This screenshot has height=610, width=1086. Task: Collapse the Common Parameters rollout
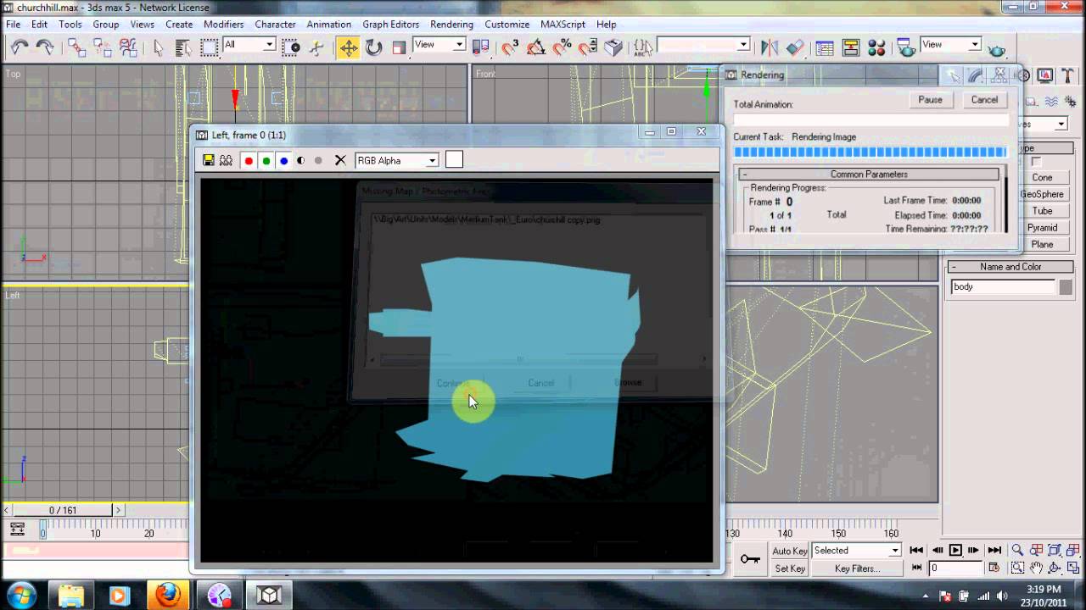(869, 175)
